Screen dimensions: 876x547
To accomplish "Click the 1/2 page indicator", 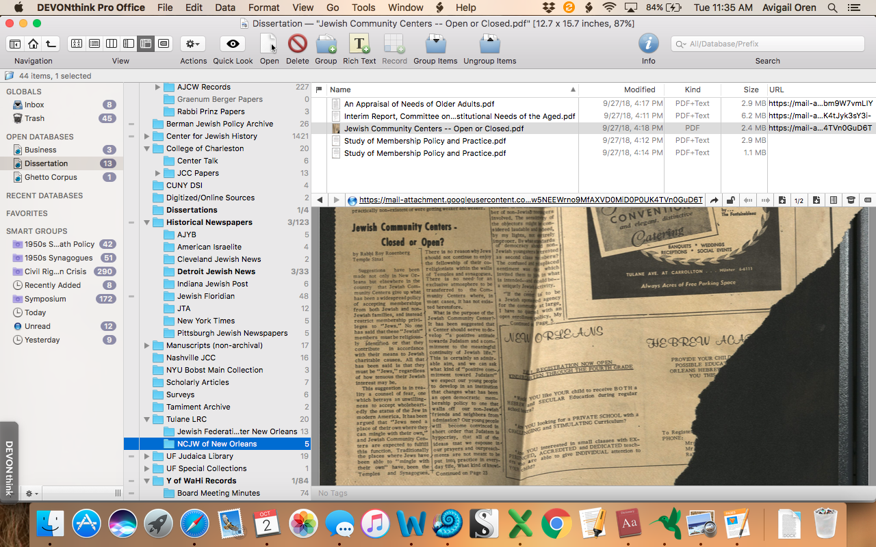I will (x=799, y=200).
